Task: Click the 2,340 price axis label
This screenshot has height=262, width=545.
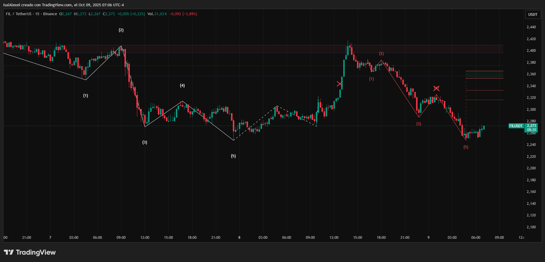Action: pos(531,86)
